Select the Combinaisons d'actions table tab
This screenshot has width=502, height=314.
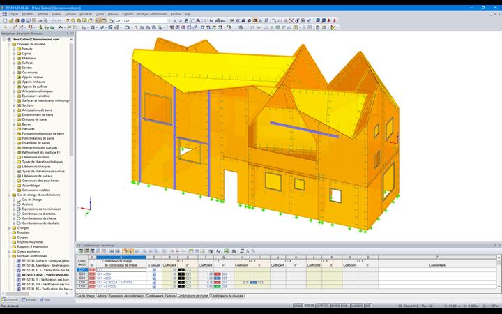pyautogui.click(x=161, y=296)
